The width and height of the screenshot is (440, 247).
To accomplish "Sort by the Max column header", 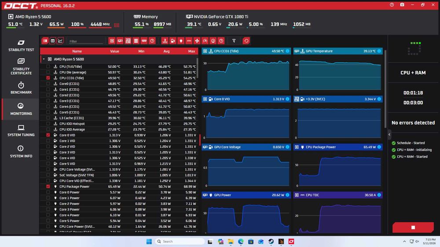I will [x=192, y=51].
